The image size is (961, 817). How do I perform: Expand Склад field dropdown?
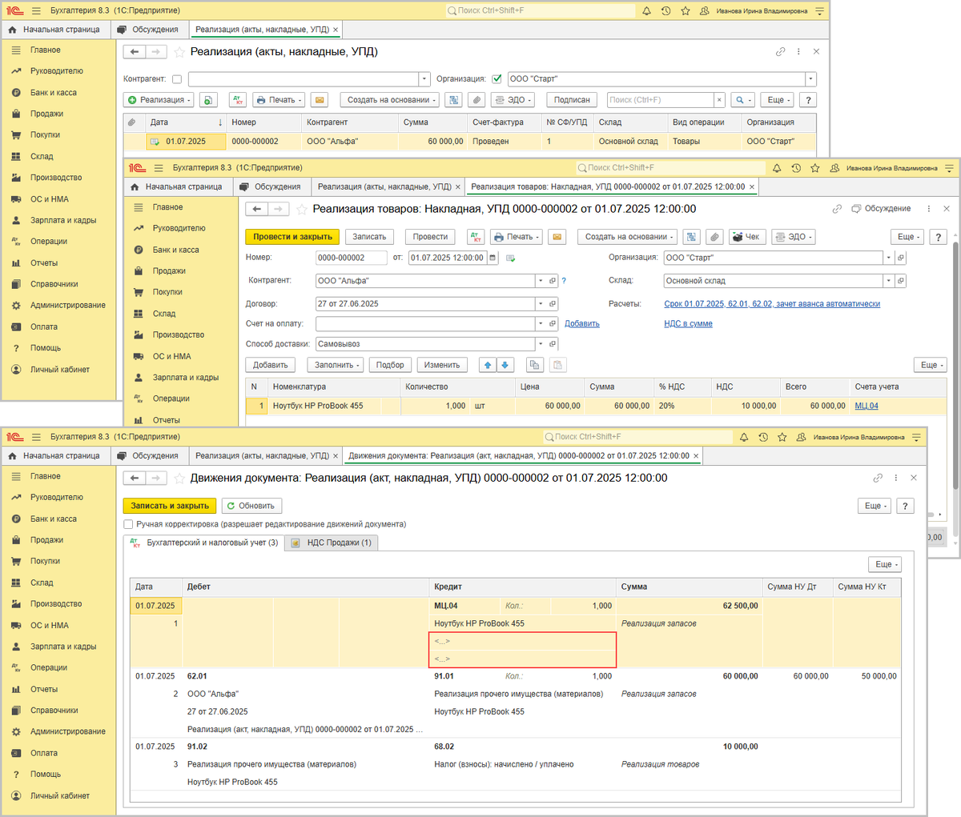[889, 281]
